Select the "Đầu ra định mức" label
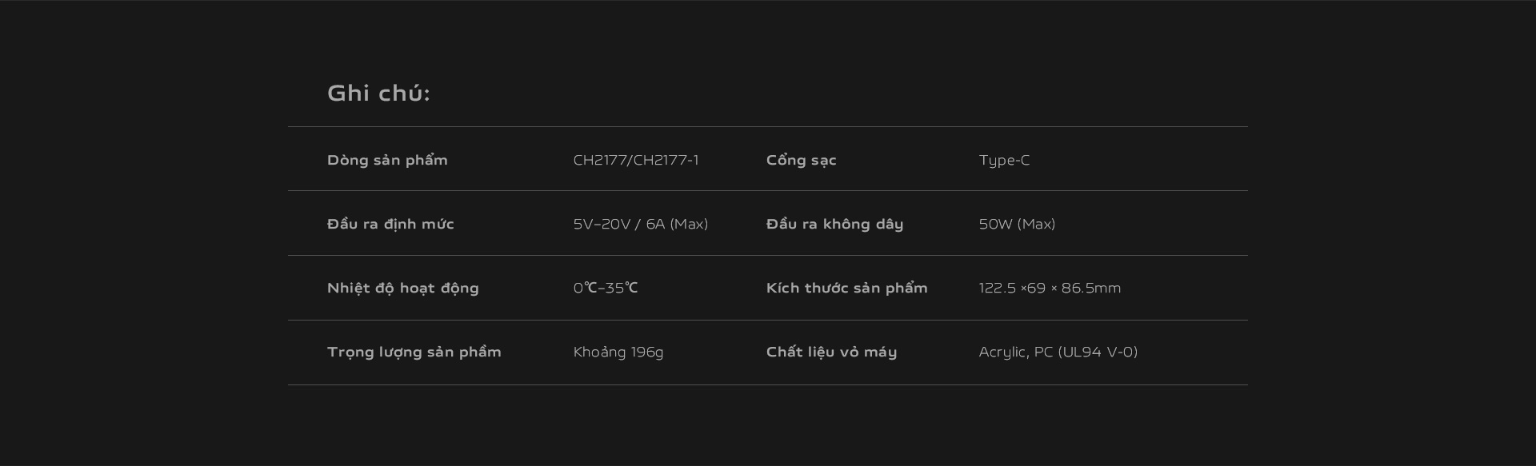This screenshot has height=466, width=1536. pos(390,224)
